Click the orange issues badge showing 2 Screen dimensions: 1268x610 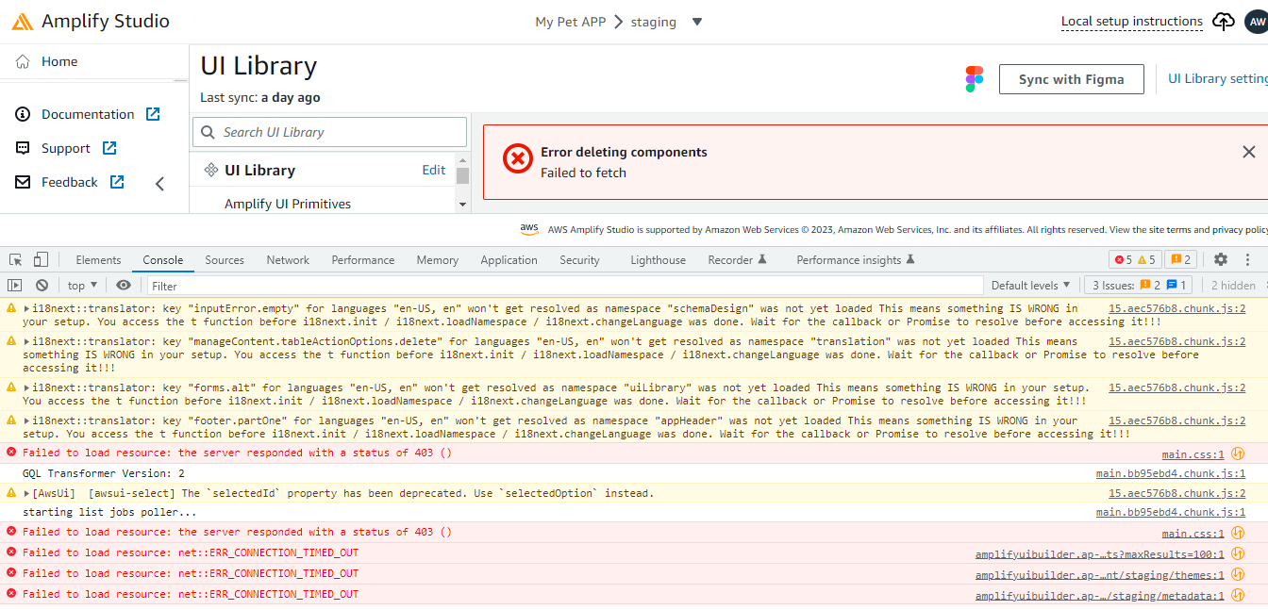pos(1180,260)
